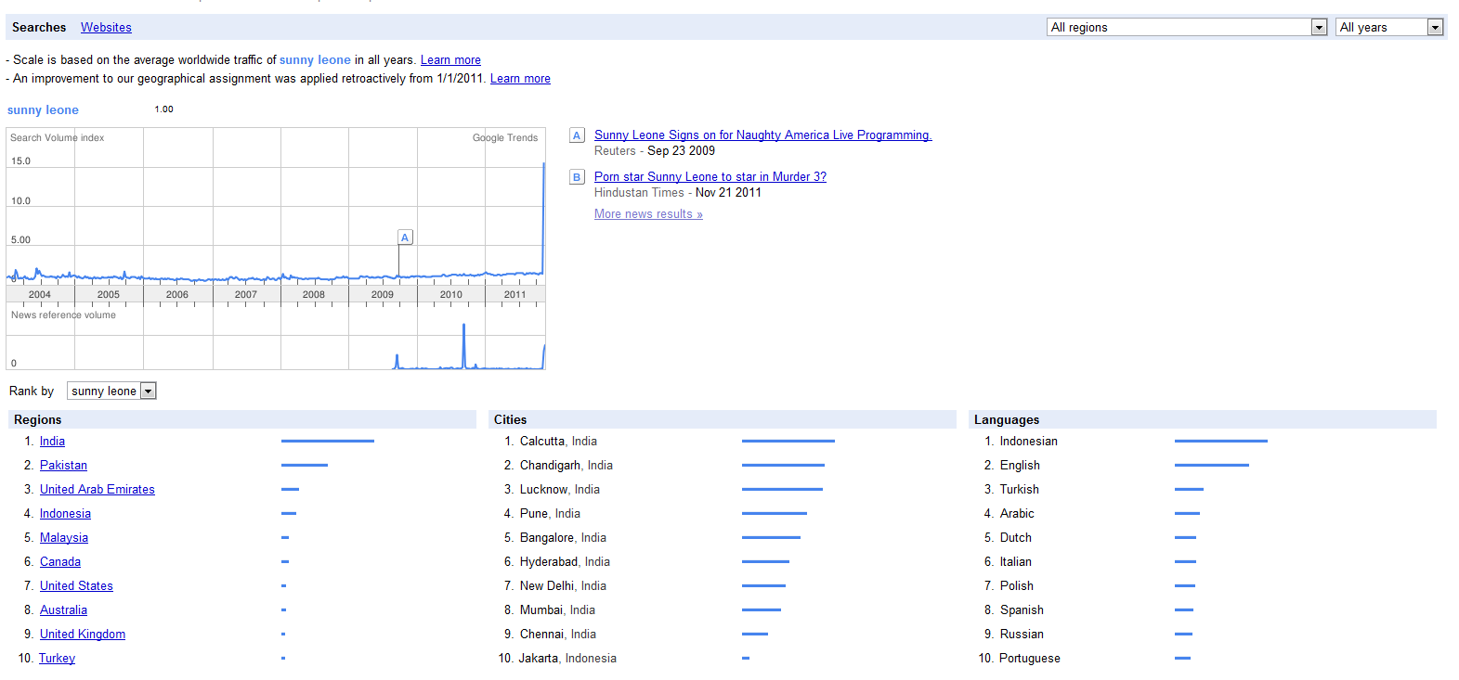Click Spanish in the Languages list
Image resolution: width=1459 pixels, height=680 pixels.
[1022, 609]
